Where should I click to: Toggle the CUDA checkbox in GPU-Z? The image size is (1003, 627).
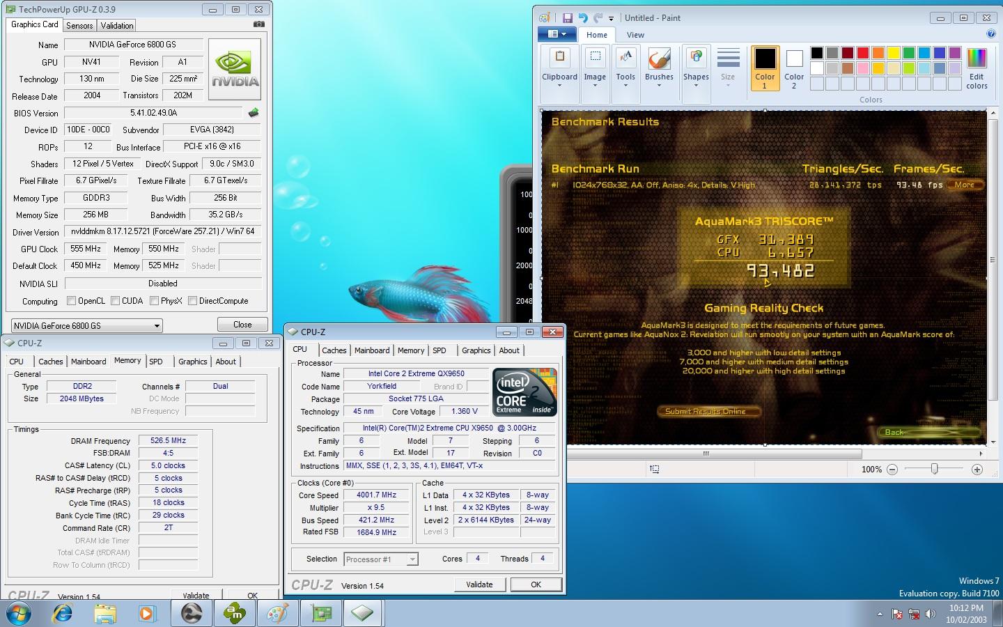click(115, 301)
